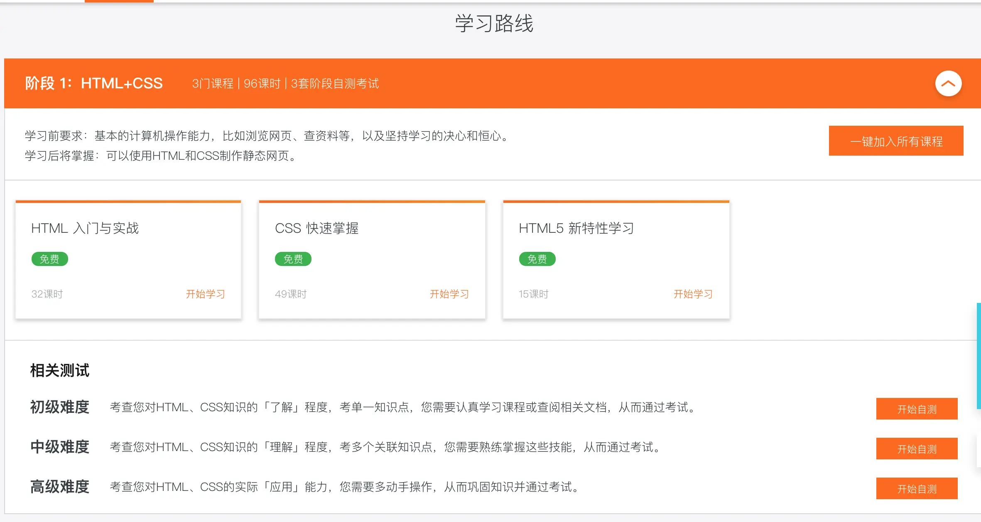981x522 pixels.
Task: Start 初级难度 self-test
Action: [917, 409]
